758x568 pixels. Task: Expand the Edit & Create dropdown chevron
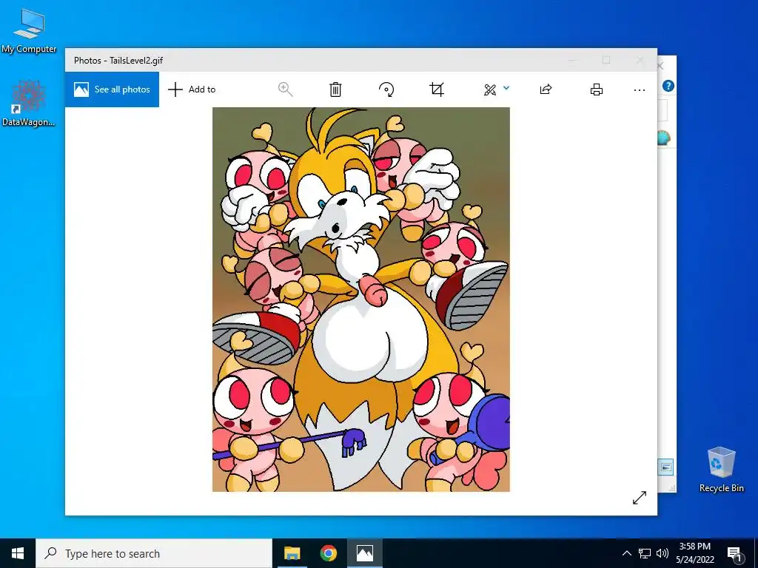(506, 88)
